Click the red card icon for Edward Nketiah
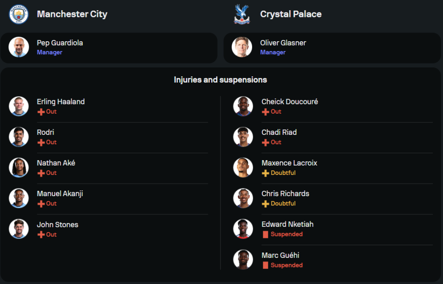Screen dimensions: 443x284 pyautogui.click(x=266, y=234)
